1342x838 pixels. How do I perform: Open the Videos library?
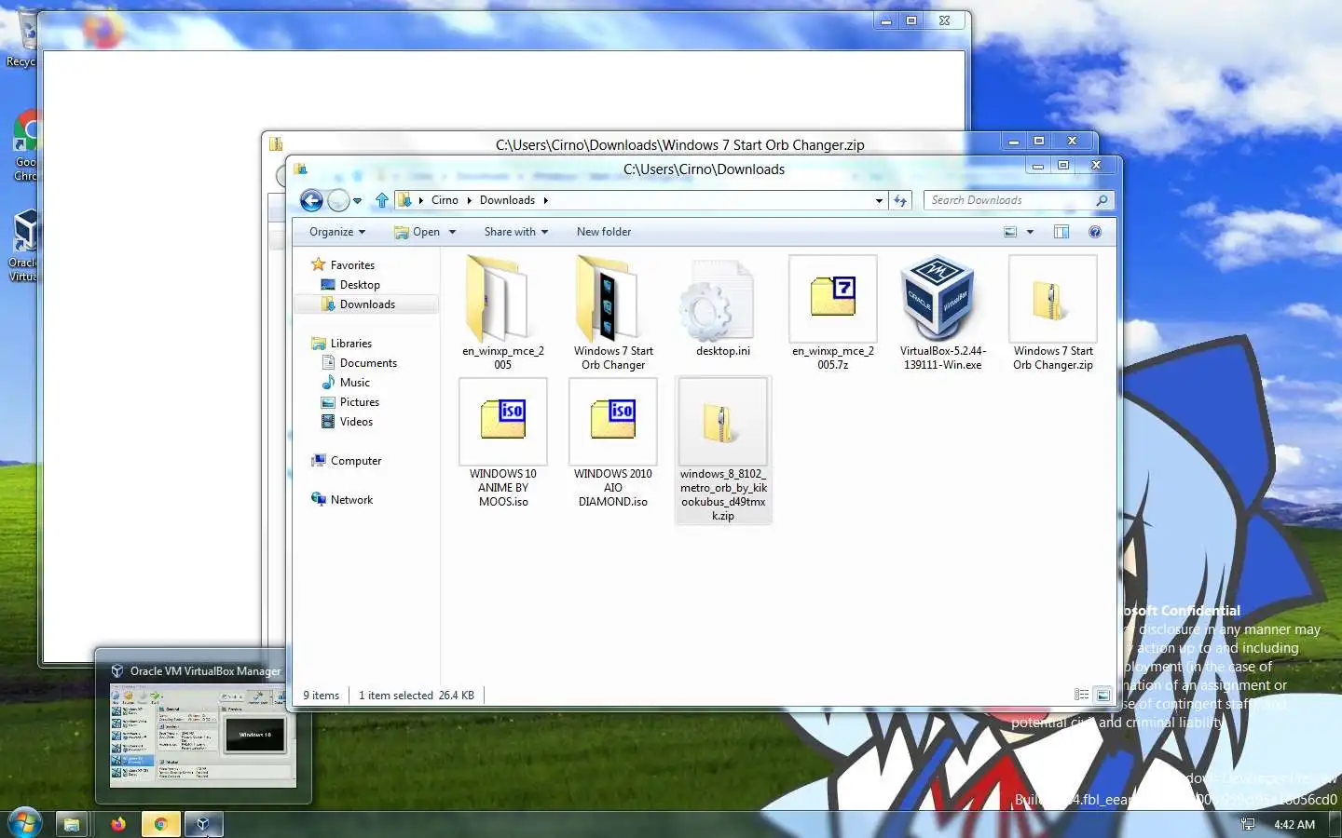(x=355, y=422)
